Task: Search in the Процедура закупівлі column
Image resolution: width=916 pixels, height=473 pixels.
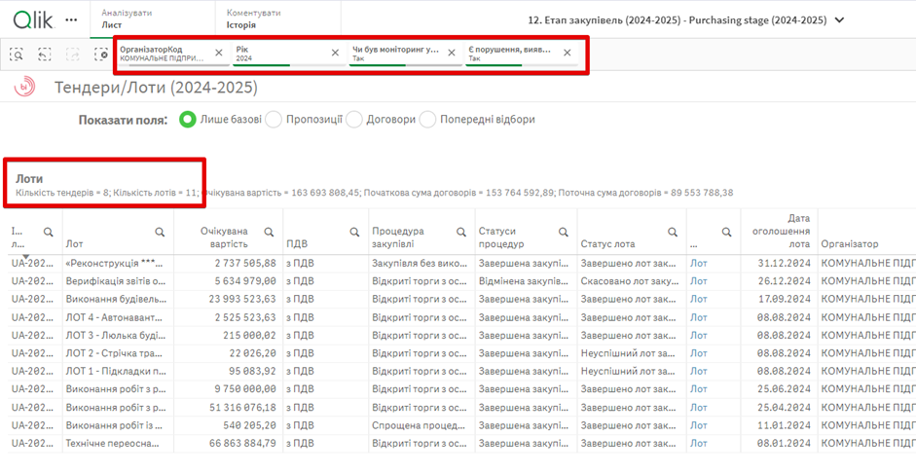Action: pos(461,232)
